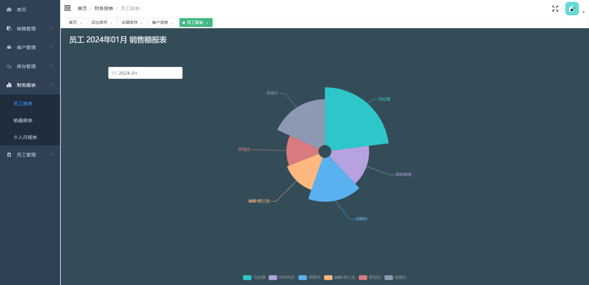Click the fullscreen expand icon

point(555,9)
